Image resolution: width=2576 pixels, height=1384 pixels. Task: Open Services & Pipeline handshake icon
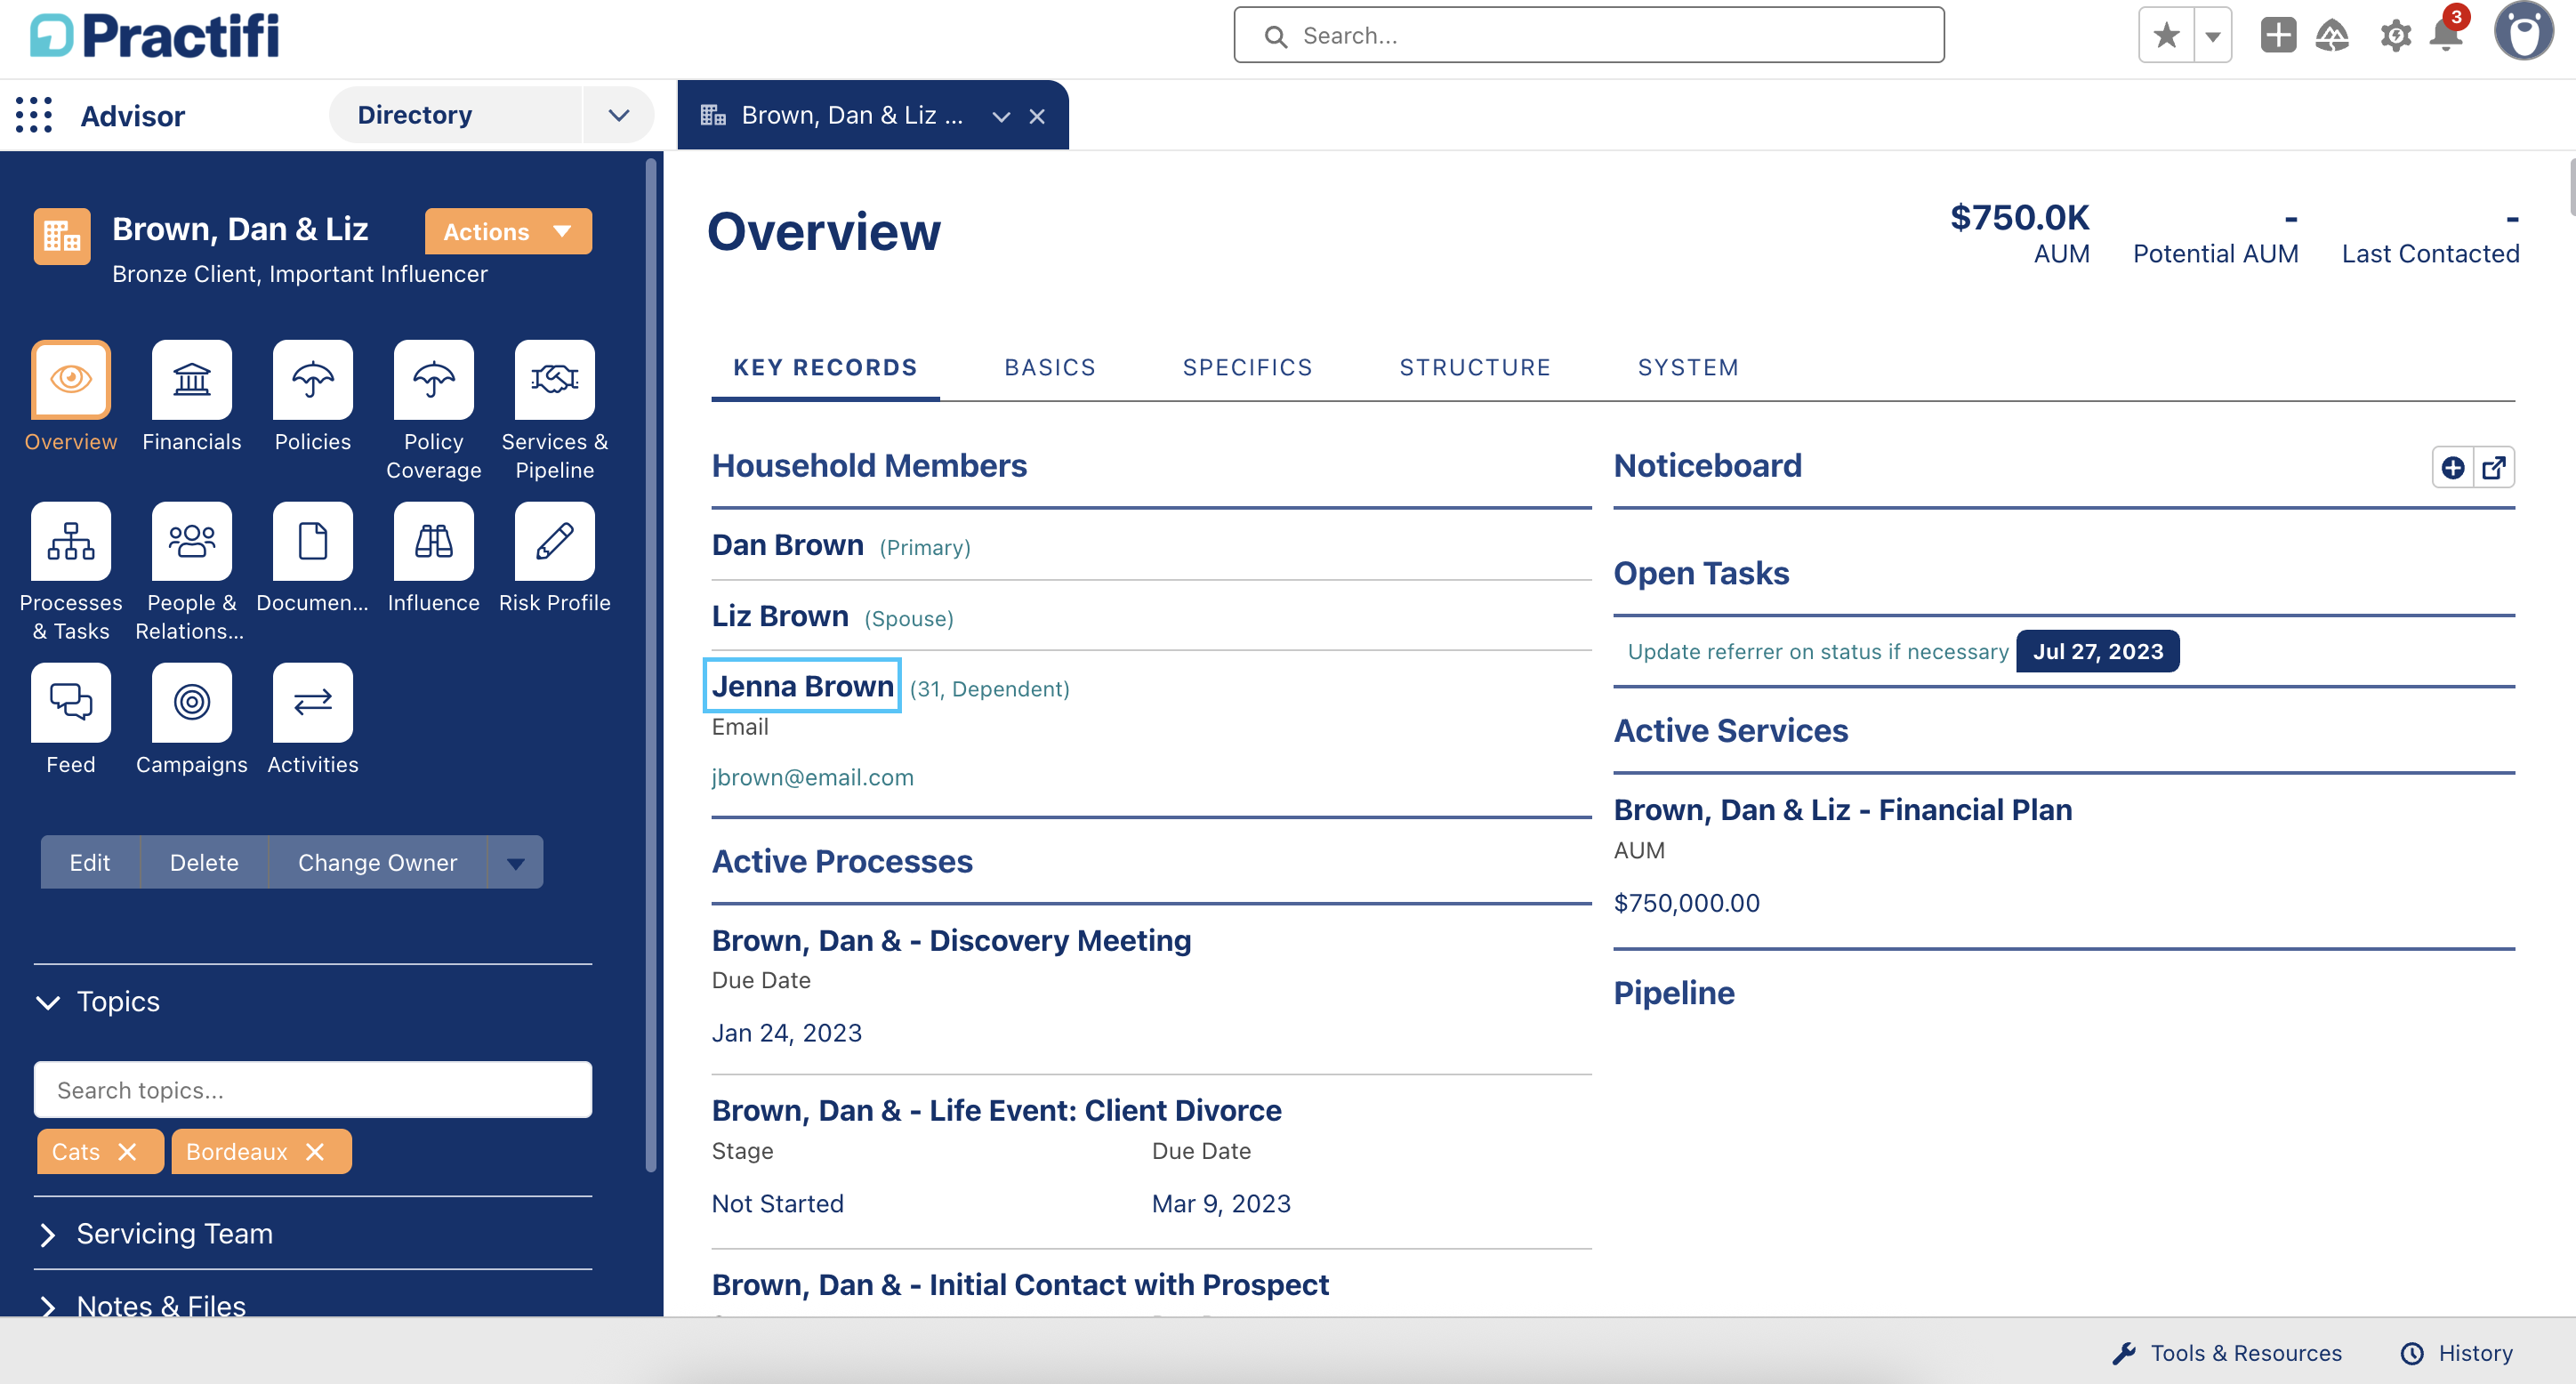tap(554, 379)
